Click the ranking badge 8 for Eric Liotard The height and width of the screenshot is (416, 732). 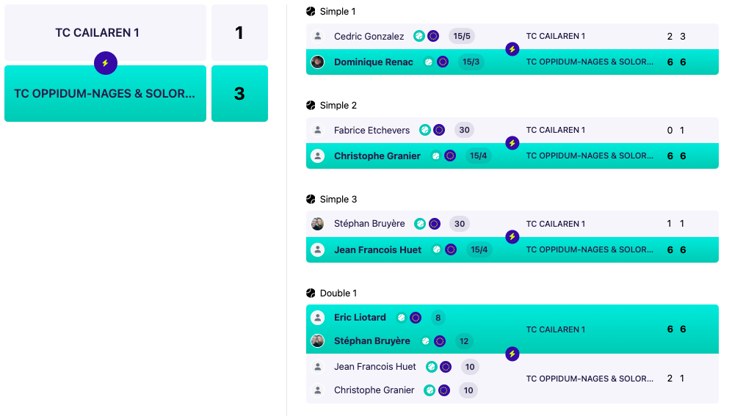click(x=438, y=318)
